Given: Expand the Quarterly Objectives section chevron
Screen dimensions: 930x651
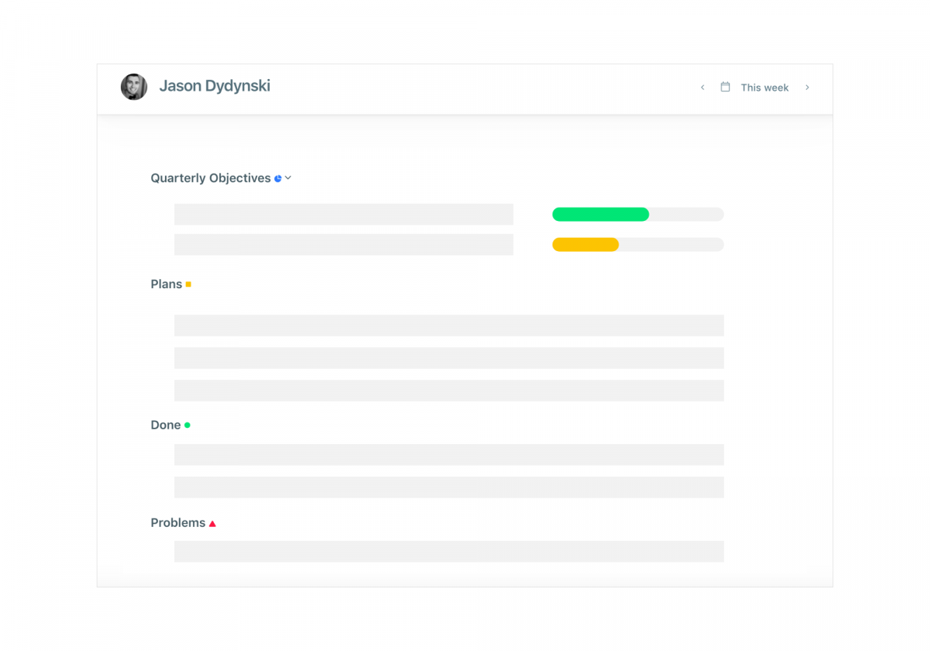Looking at the screenshot, I should pyautogui.click(x=288, y=177).
